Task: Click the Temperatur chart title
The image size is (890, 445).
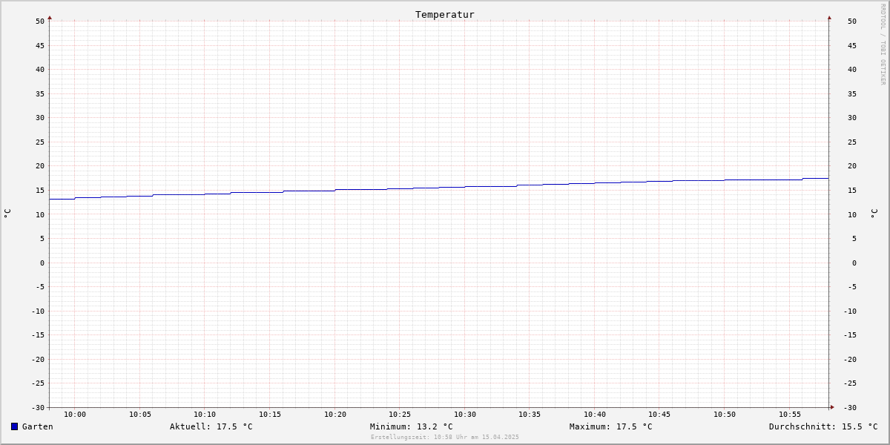Action: tap(445, 14)
